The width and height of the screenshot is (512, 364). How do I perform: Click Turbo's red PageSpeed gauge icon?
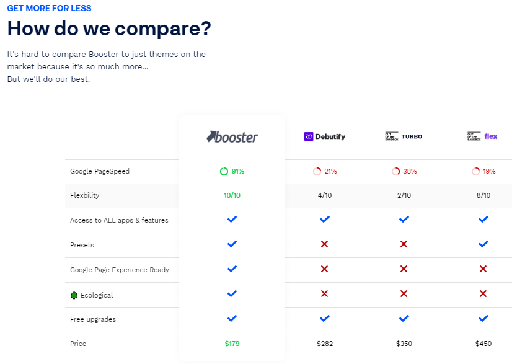(x=395, y=171)
